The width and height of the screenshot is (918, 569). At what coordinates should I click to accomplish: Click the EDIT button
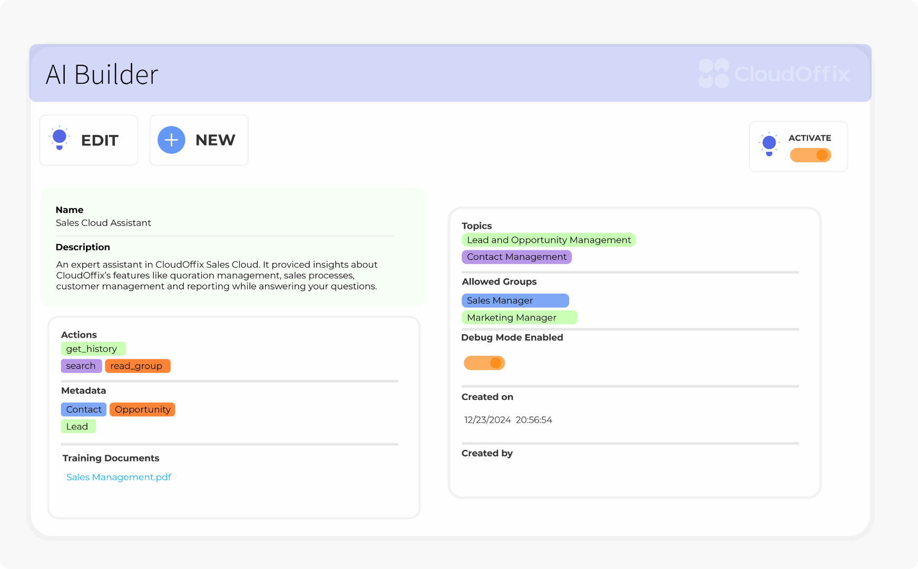point(89,140)
